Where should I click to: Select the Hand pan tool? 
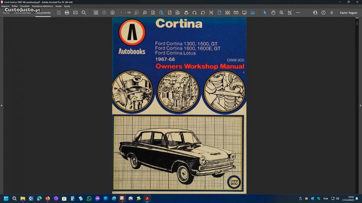coord(273,13)
